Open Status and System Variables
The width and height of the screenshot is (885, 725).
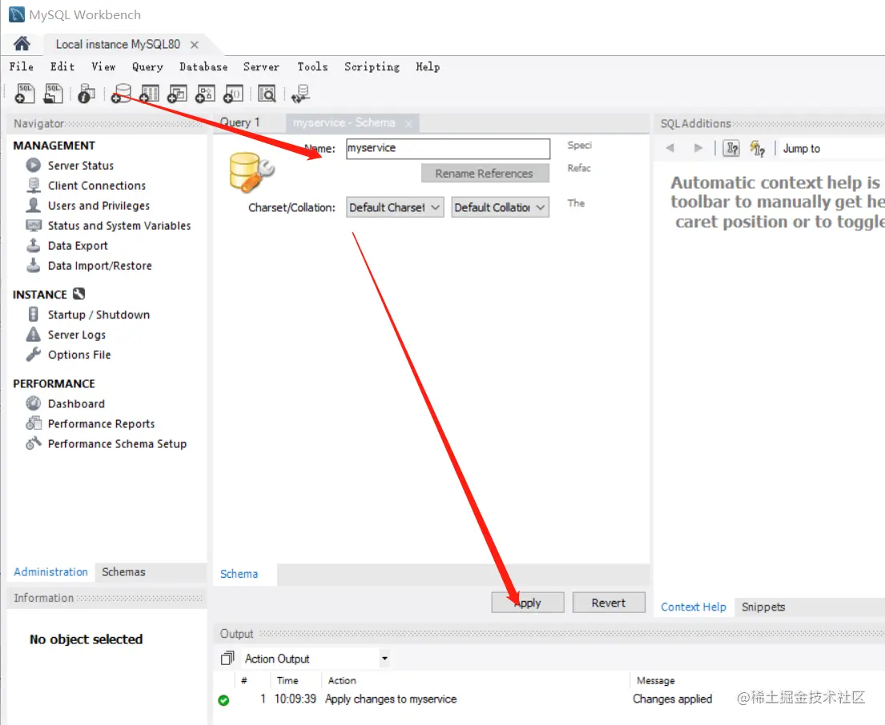point(119,226)
